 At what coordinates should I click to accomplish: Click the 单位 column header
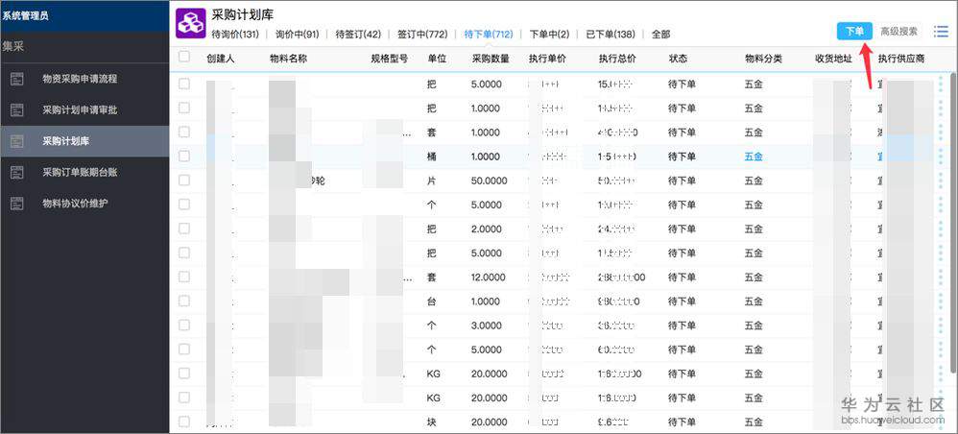437,59
